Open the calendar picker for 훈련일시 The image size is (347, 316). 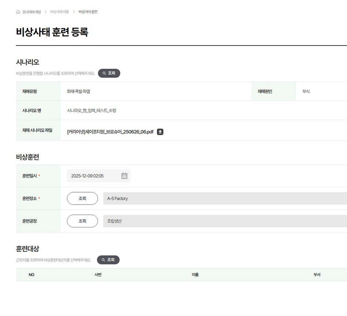[124, 176]
